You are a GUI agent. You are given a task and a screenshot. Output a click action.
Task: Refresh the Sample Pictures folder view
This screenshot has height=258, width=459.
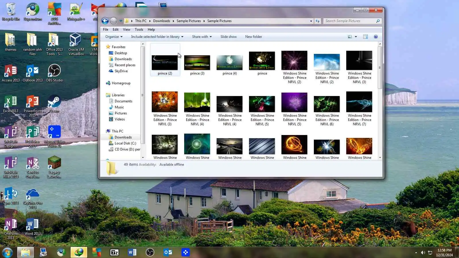318,21
